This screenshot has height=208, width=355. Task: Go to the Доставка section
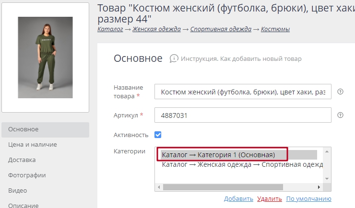(22, 160)
